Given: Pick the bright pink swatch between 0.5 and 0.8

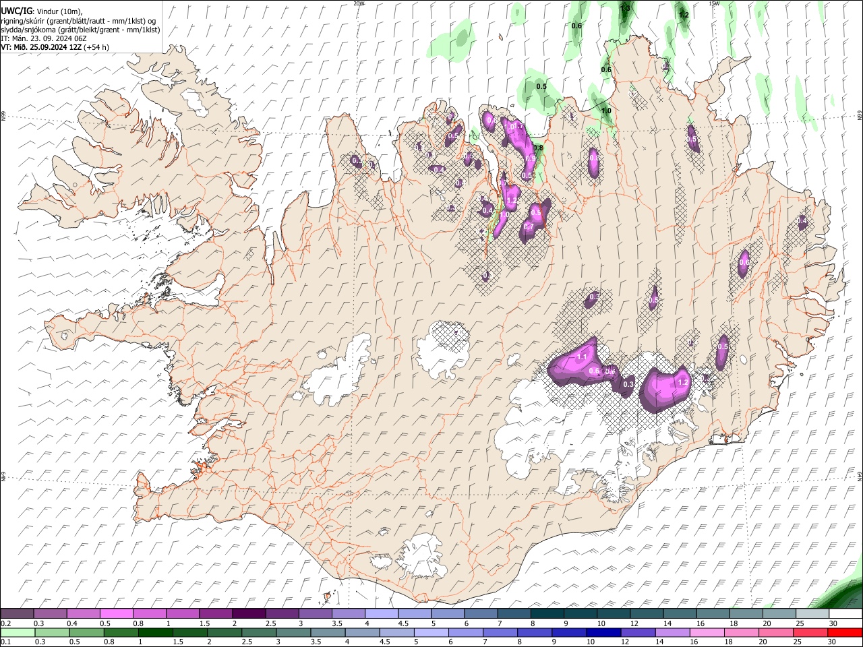Looking at the screenshot, I should click(x=117, y=614).
